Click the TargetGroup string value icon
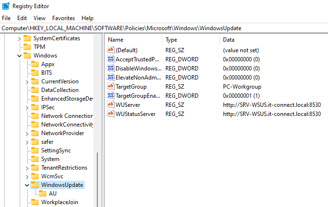The height and width of the screenshot is (207, 328). [111, 87]
